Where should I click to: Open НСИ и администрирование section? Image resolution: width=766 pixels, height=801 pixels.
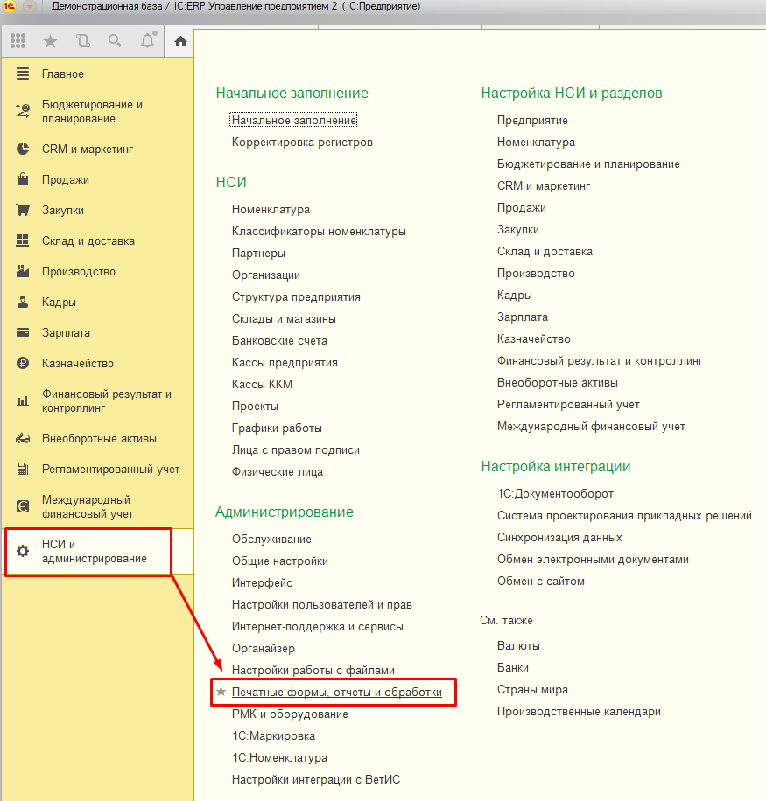[x=95, y=551]
